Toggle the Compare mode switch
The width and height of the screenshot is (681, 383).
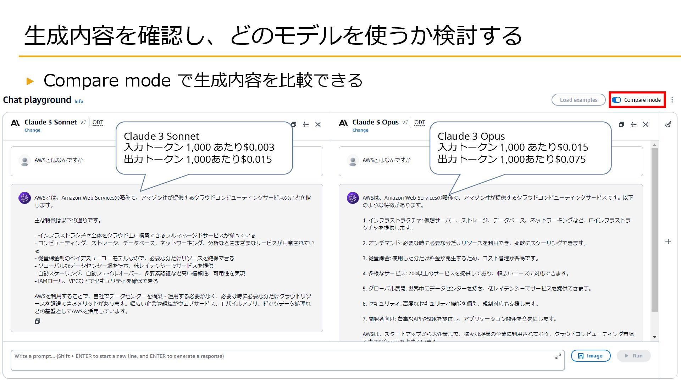(x=616, y=100)
